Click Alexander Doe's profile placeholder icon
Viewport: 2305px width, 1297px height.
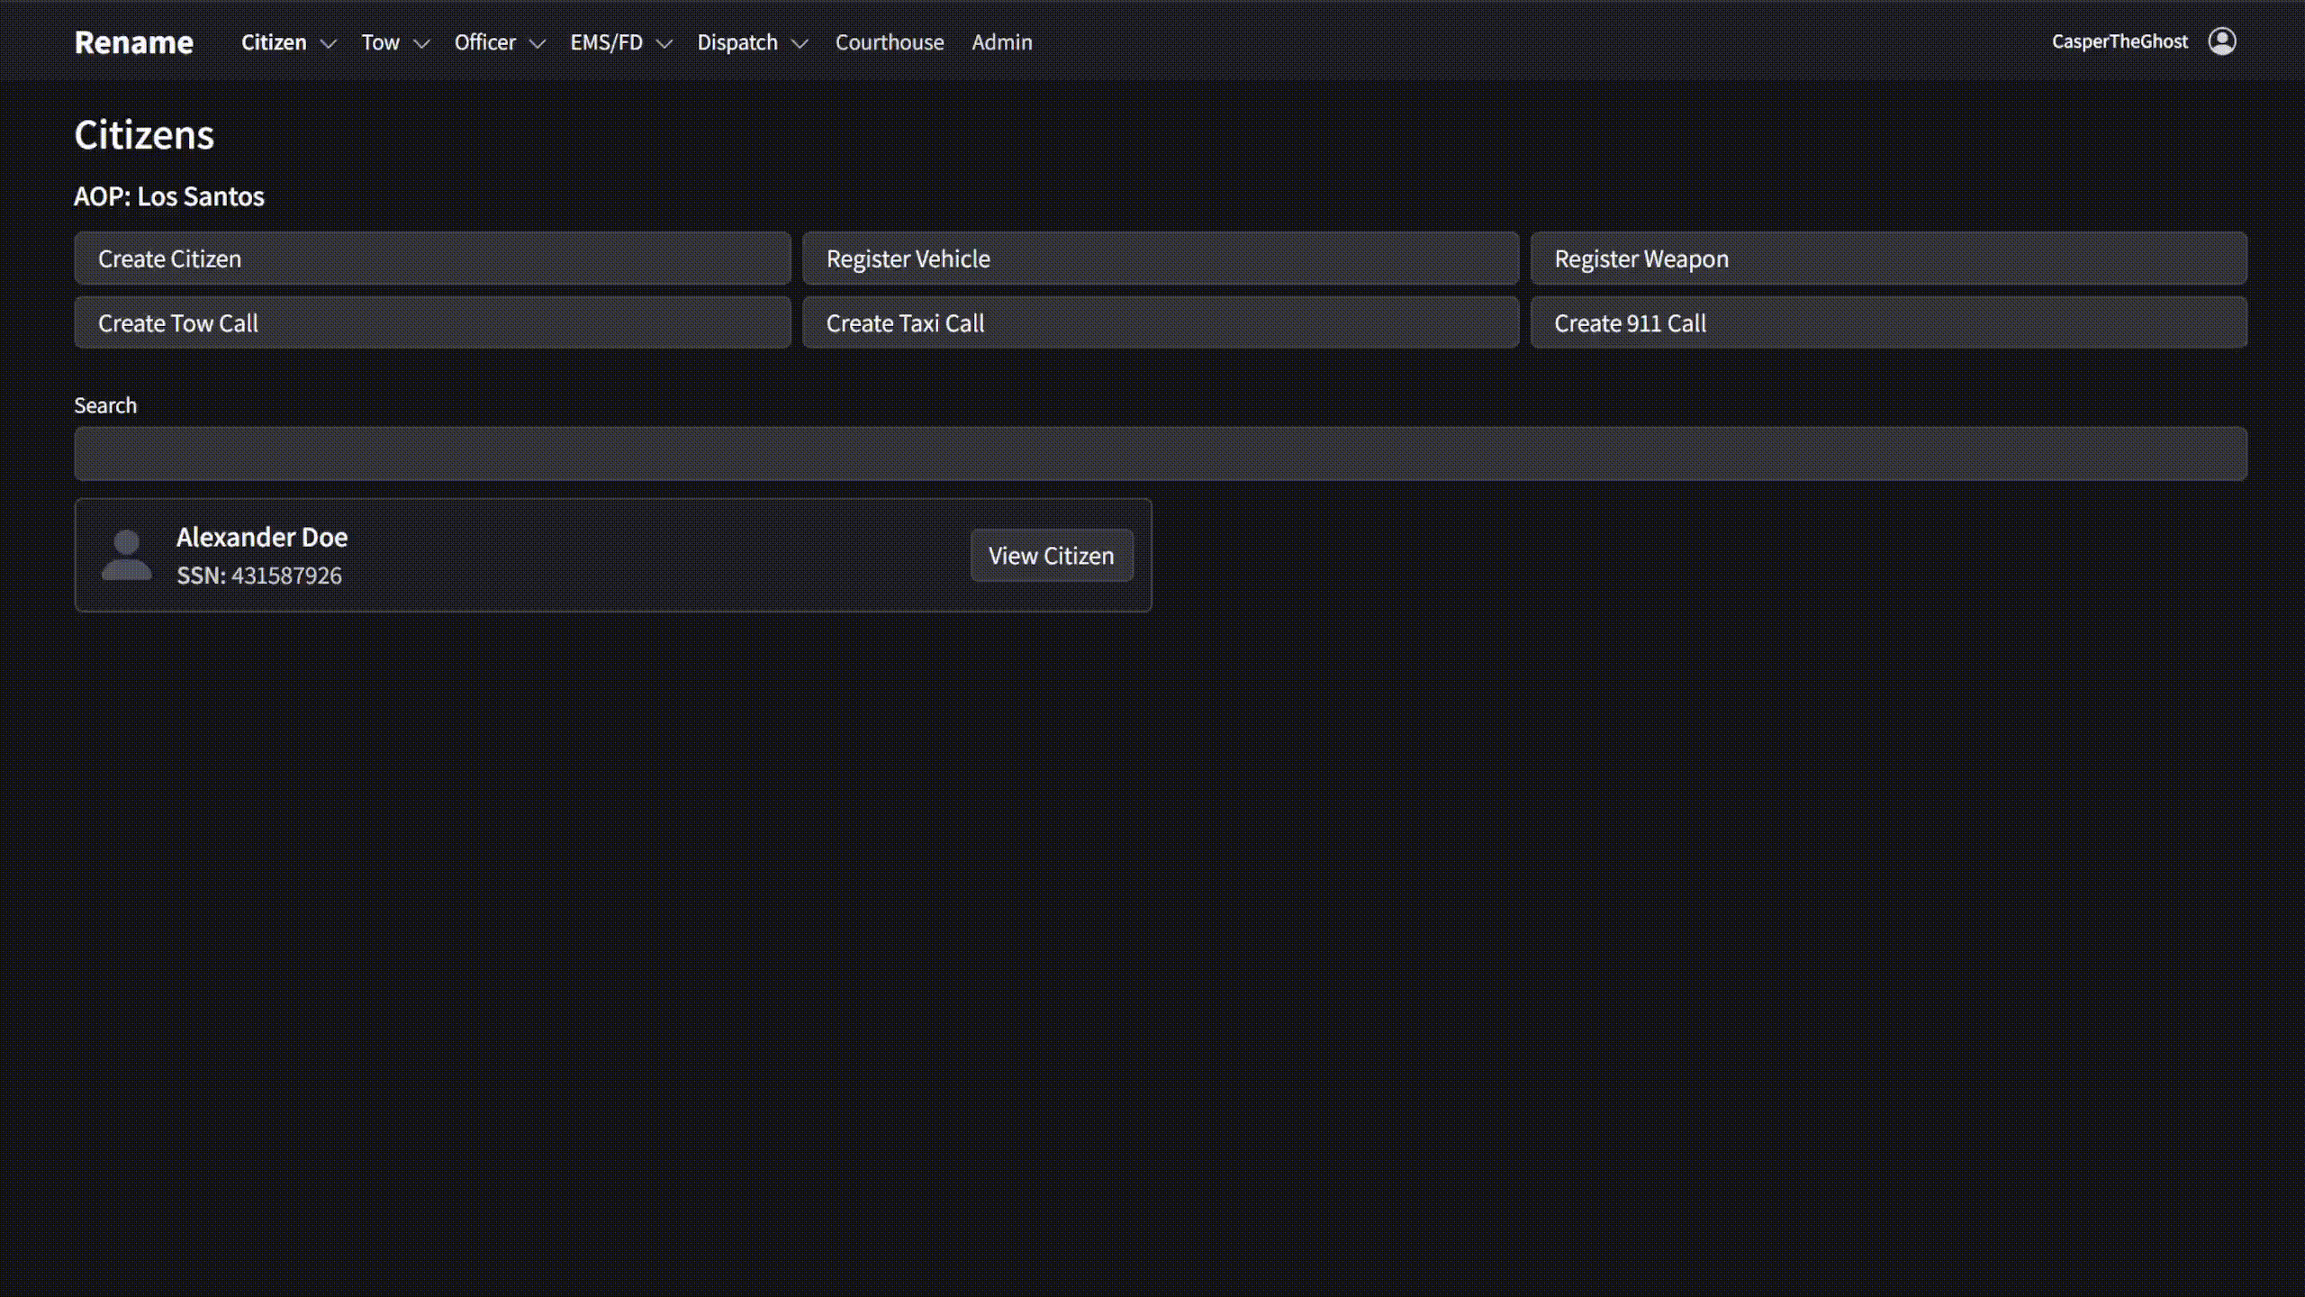click(x=126, y=555)
